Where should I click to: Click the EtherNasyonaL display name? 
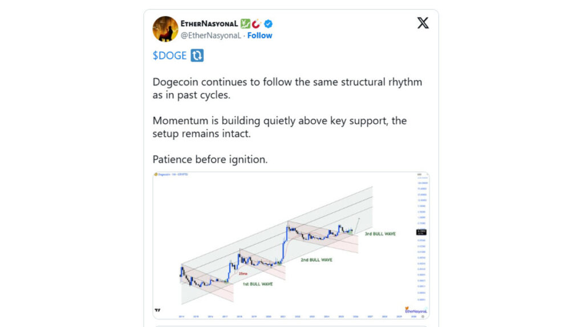coord(209,23)
